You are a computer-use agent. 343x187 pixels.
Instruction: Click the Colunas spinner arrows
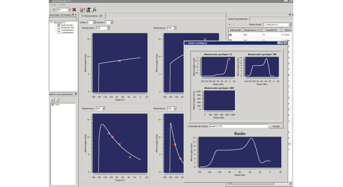pos(112,22)
